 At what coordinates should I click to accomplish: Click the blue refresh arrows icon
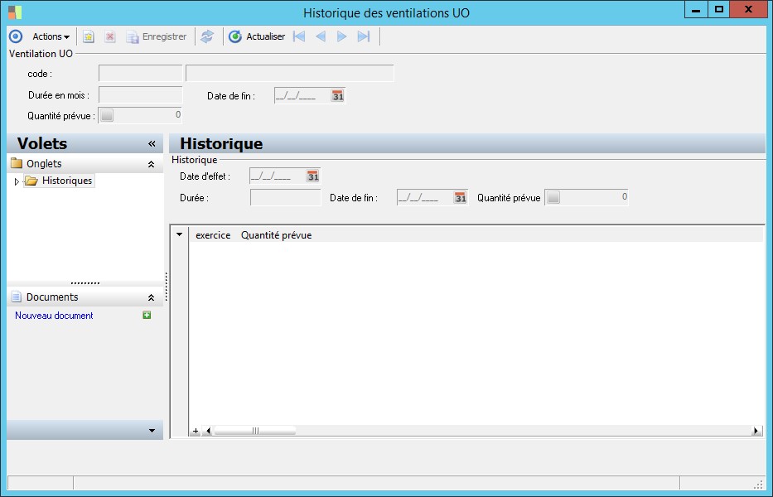click(207, 36)
